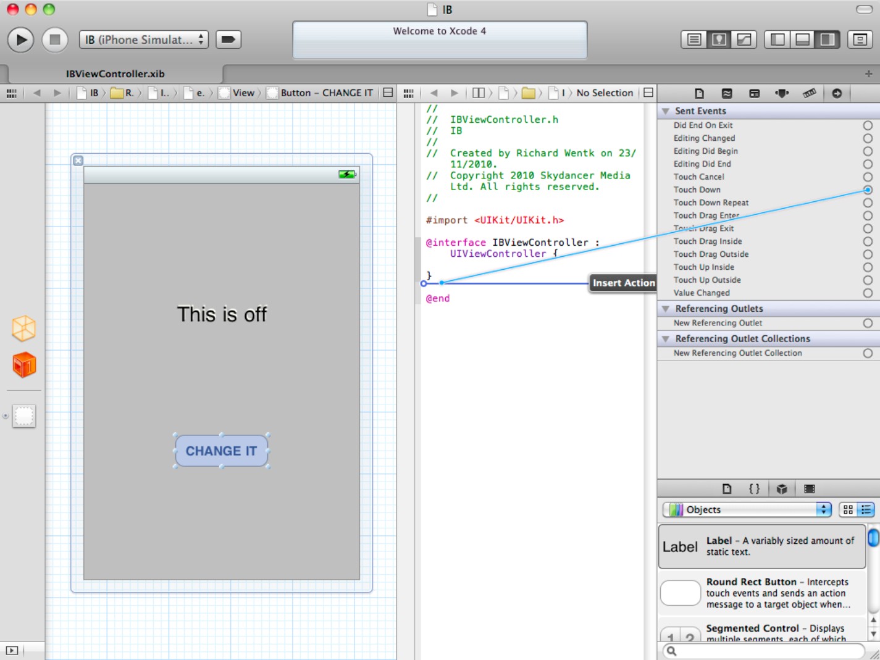The width and height of the screenshot is (880, 660).
Task: Select the View object in dock
Action: pos(24,416)
